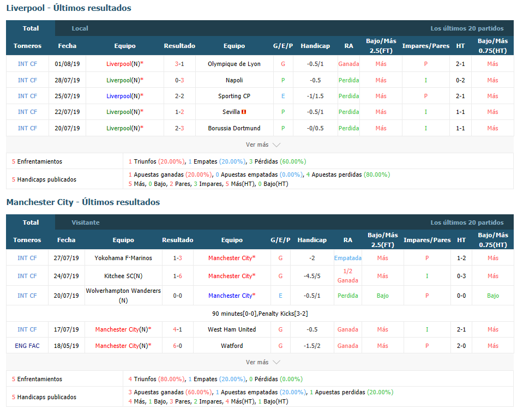Click Sevilla team name
This screenshot has width=517, height=409.
point(231,112)
